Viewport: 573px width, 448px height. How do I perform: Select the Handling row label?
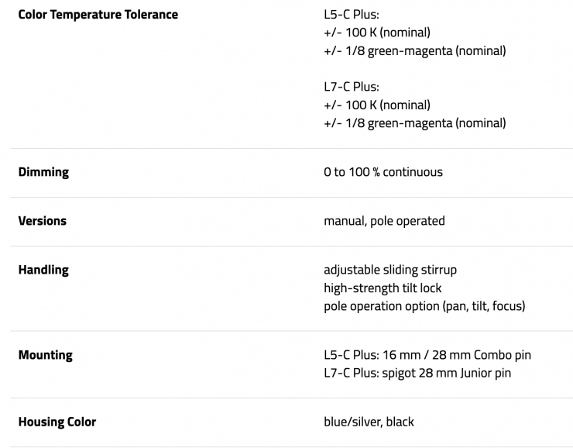[43, 270]
